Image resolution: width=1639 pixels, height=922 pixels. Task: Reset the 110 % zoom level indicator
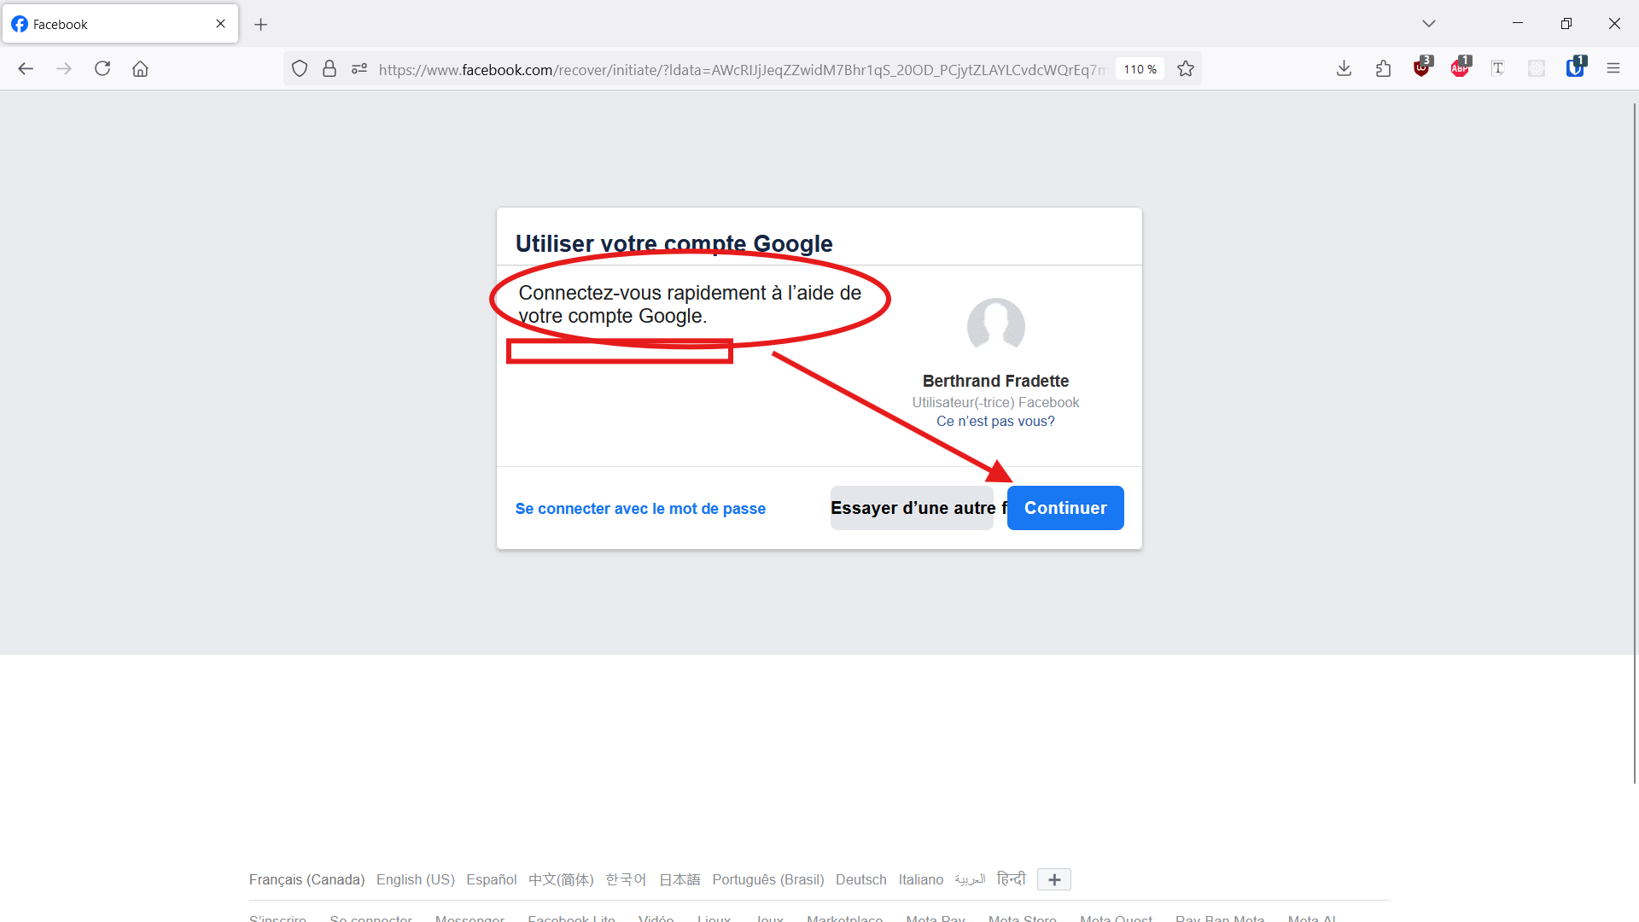1140,69
